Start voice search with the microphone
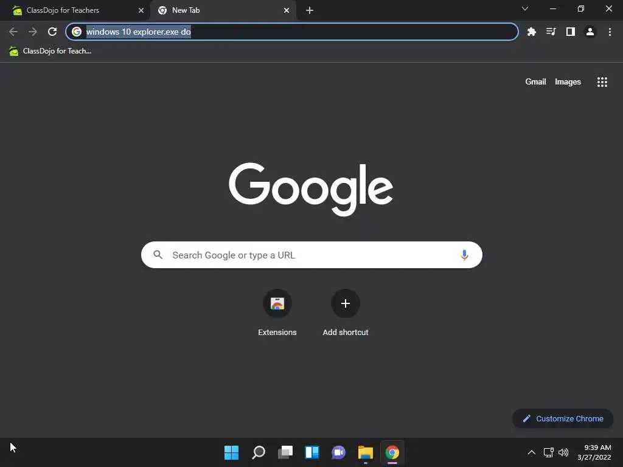The width and height of the screenshot is (623, 467). [x=464, y=255]
